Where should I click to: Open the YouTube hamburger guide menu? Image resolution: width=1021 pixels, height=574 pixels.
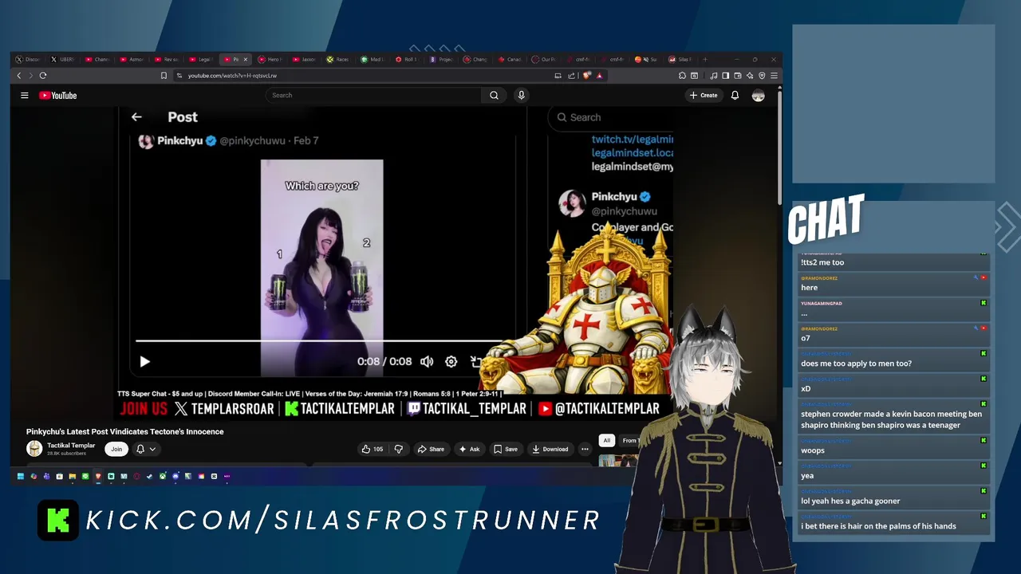pos(25,96)
